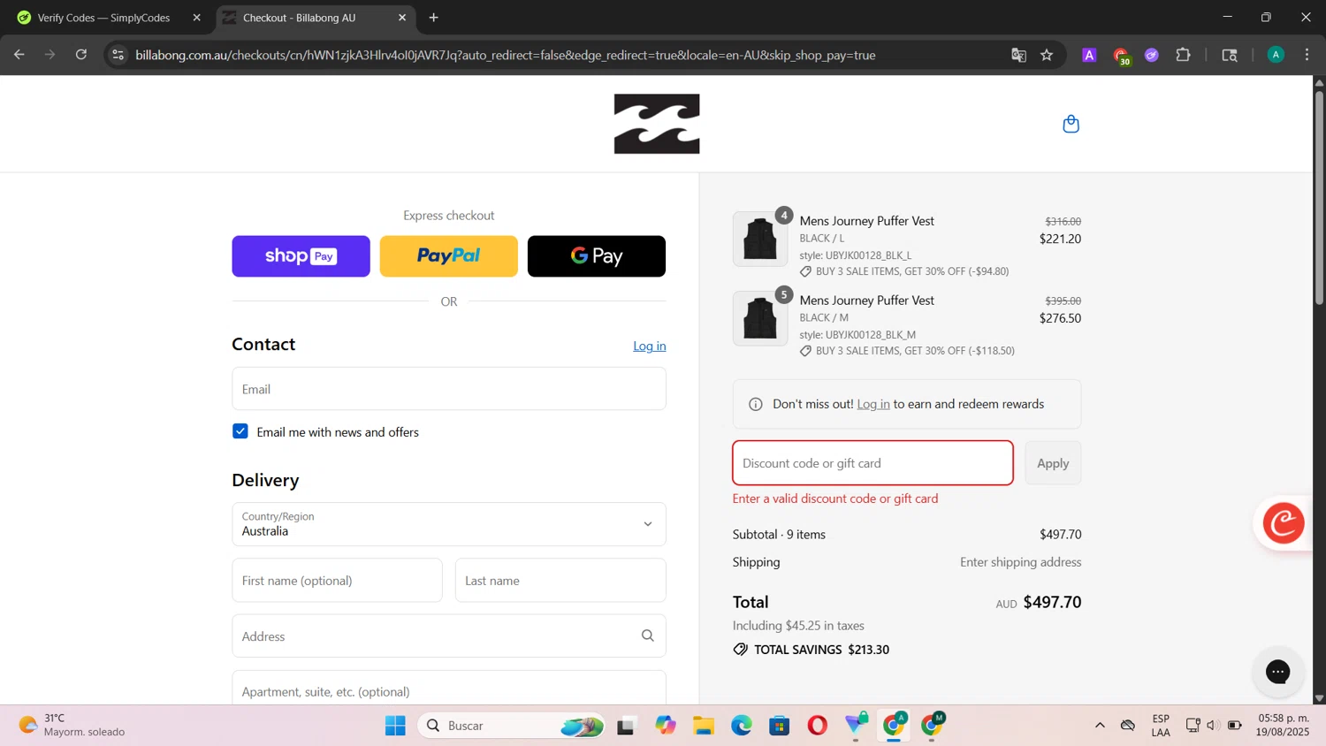Open Chrome profile avatar A
This screenshot has width=1326, height=746.
(1276, 55)
